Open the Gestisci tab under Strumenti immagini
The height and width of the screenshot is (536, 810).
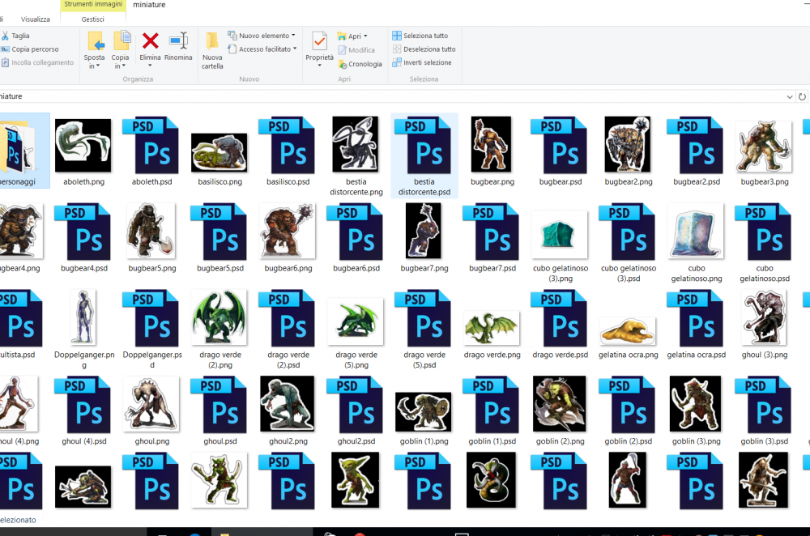click(x=92, y=19)
